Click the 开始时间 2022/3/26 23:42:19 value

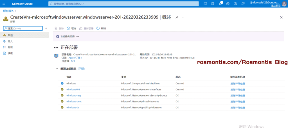coord(162,55)
